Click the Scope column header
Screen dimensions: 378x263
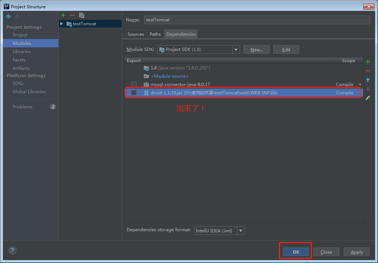point(349,61)
